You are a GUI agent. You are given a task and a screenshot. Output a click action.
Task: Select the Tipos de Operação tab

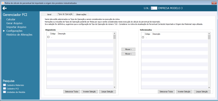tap(65, 14)
